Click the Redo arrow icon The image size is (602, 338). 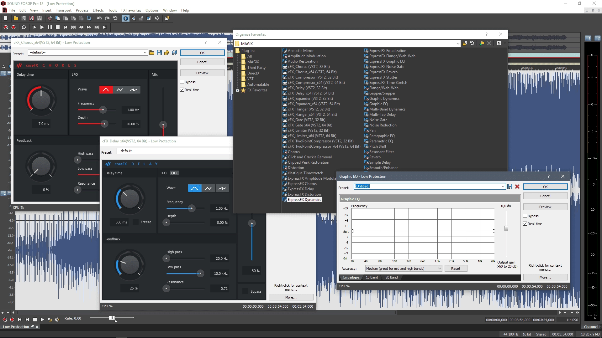tap(107, 18)
